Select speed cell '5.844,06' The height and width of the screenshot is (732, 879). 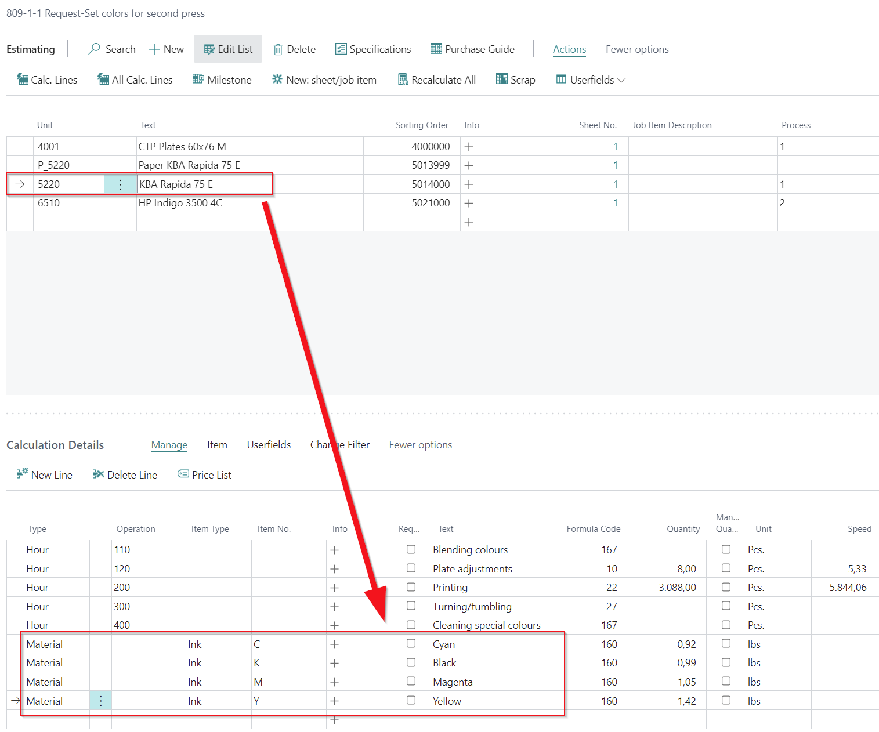(x=844, y=588)
